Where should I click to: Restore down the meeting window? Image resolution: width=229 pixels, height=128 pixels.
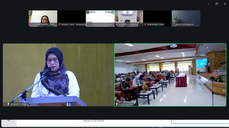(216, 4)
